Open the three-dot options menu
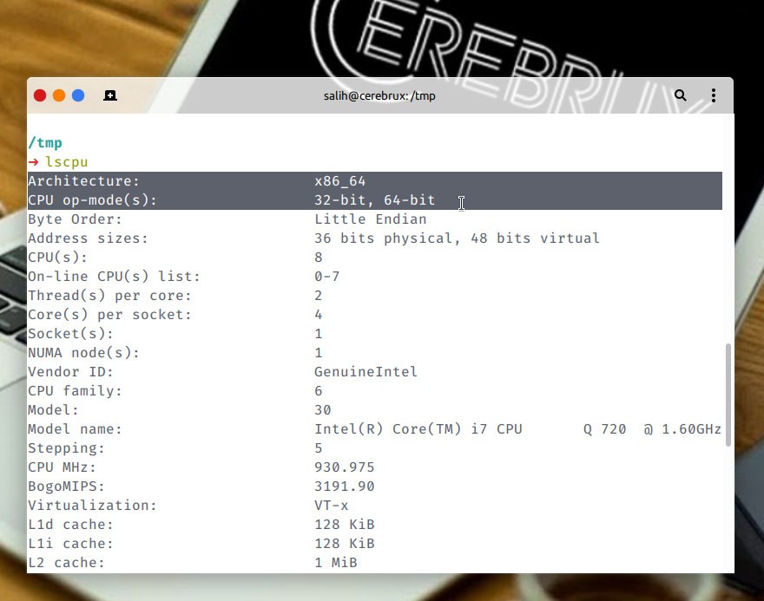This screenshot has width=764, height=601. (714, 95)
